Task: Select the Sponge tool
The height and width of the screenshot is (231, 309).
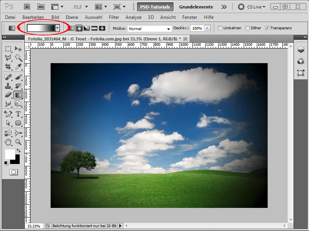Action: (x=18, y=104)
